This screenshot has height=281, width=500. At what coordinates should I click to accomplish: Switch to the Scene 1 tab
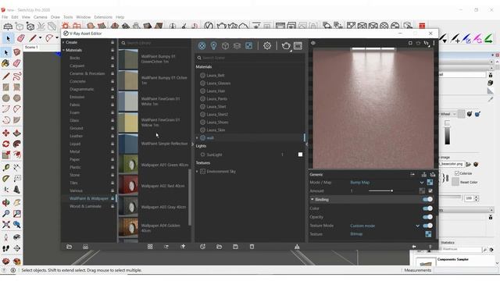click(31, 47)
